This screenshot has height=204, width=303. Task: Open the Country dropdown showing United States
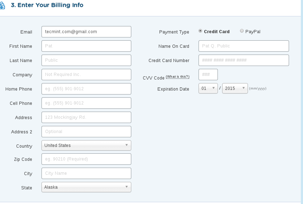(86, 145)
